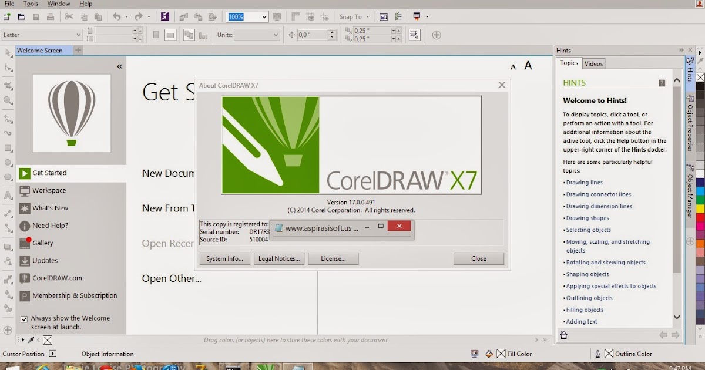This screenshot has height=370, width=705.
Task: Select the Zoom magnifier tool in toolbox
Action: pos(8,100)
